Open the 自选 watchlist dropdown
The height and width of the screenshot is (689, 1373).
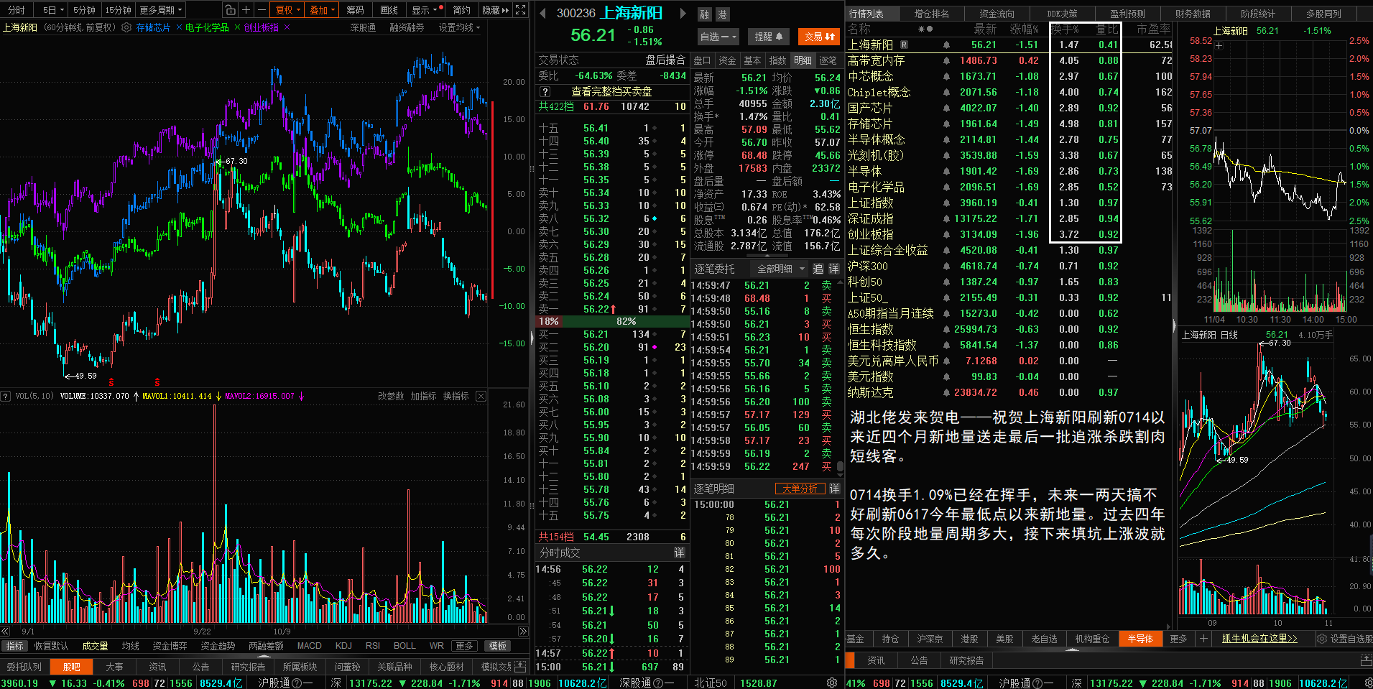point(718,37)
